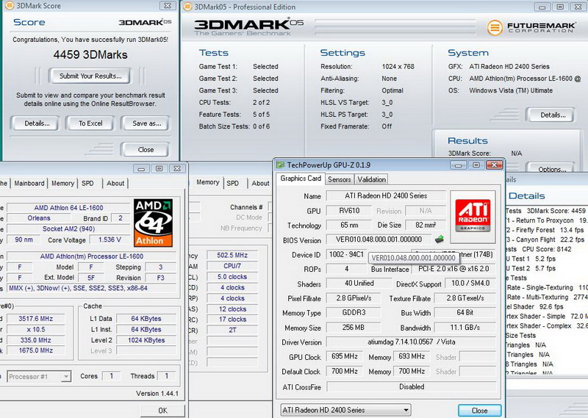Click the AMD Athlon 64 LE-1600 name field
588x418 pixels.
click(x=68, y=208)
